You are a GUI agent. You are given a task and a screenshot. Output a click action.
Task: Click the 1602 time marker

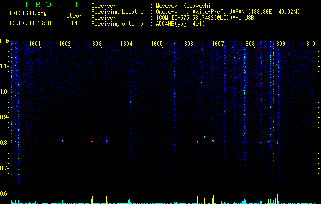(65, 44)
